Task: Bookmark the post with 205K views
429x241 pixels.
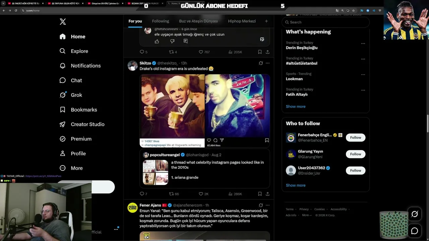Action: click(x=260, y=52)
